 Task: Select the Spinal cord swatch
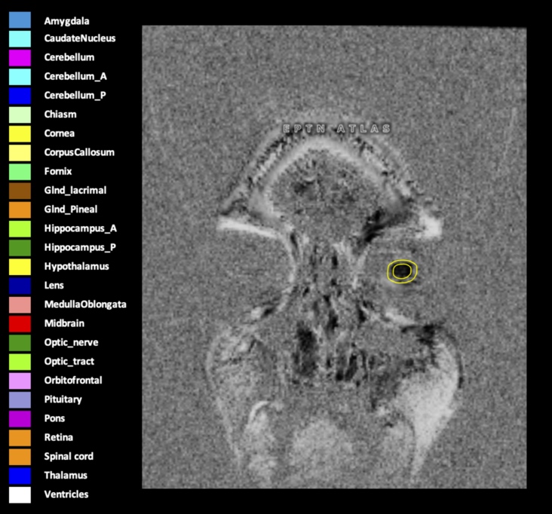coord(20,457)
